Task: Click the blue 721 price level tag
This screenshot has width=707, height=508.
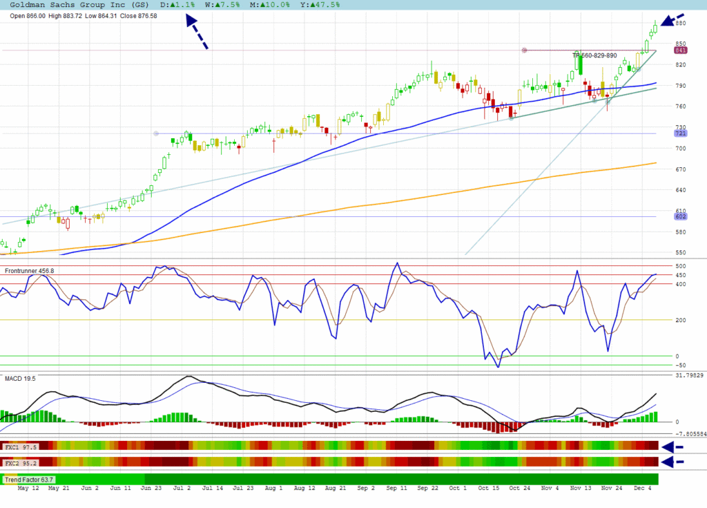Action: coord(680,133)
